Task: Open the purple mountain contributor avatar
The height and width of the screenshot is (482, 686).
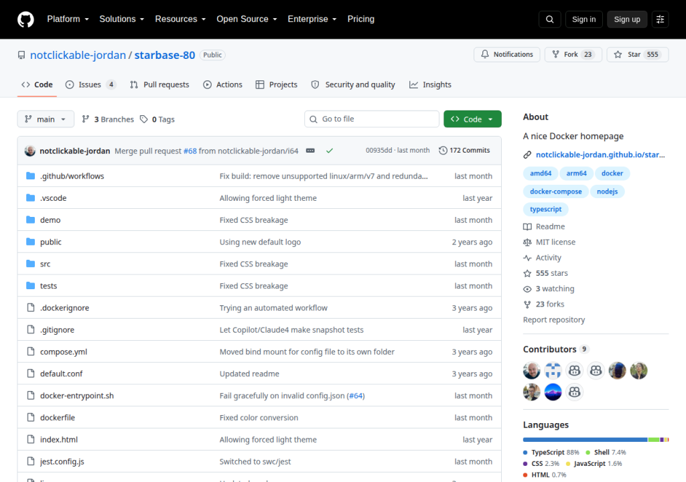Action: [553, 392]
